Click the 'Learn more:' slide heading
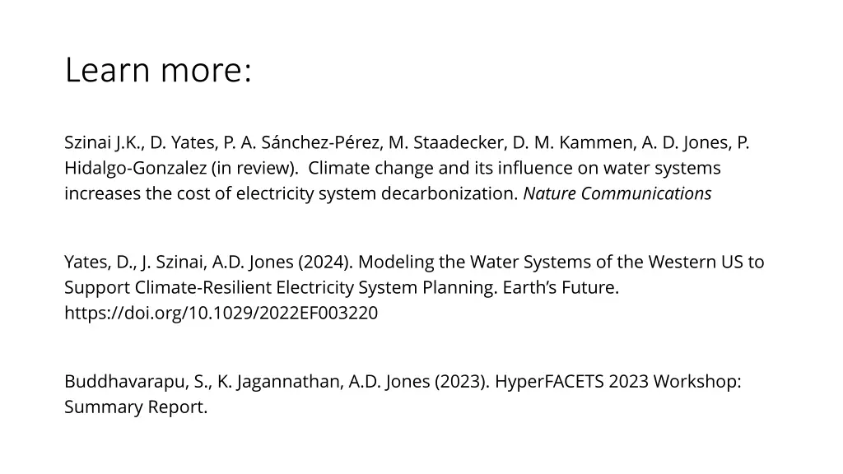Image resolution: width=843 pixels, height=474 pixels. (x=158, y=70)
